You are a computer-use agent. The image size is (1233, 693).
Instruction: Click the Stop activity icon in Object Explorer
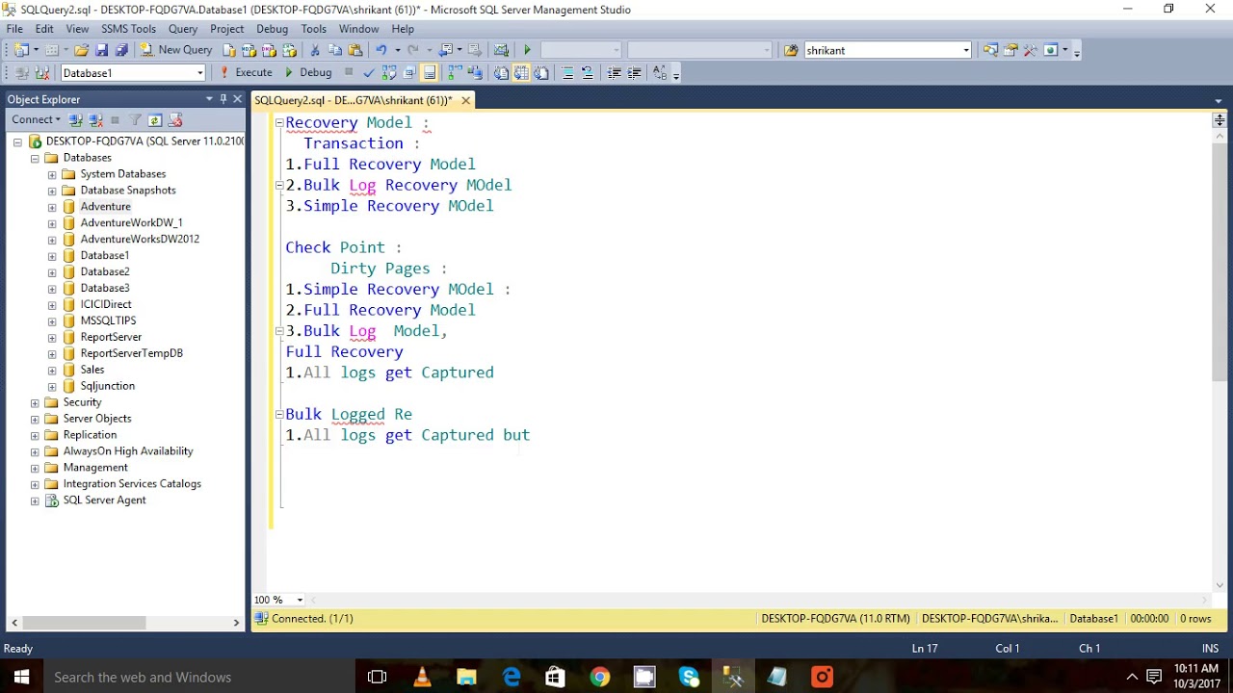(x=115, y=119)
